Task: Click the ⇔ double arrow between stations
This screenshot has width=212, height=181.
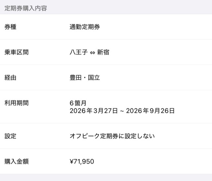Action: 92,53
